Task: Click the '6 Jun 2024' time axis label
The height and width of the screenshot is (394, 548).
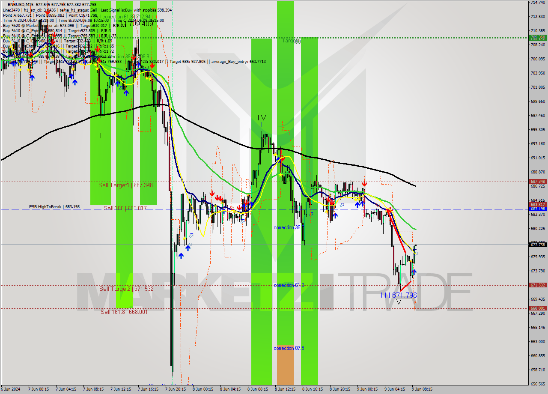Action: [10, 389]
